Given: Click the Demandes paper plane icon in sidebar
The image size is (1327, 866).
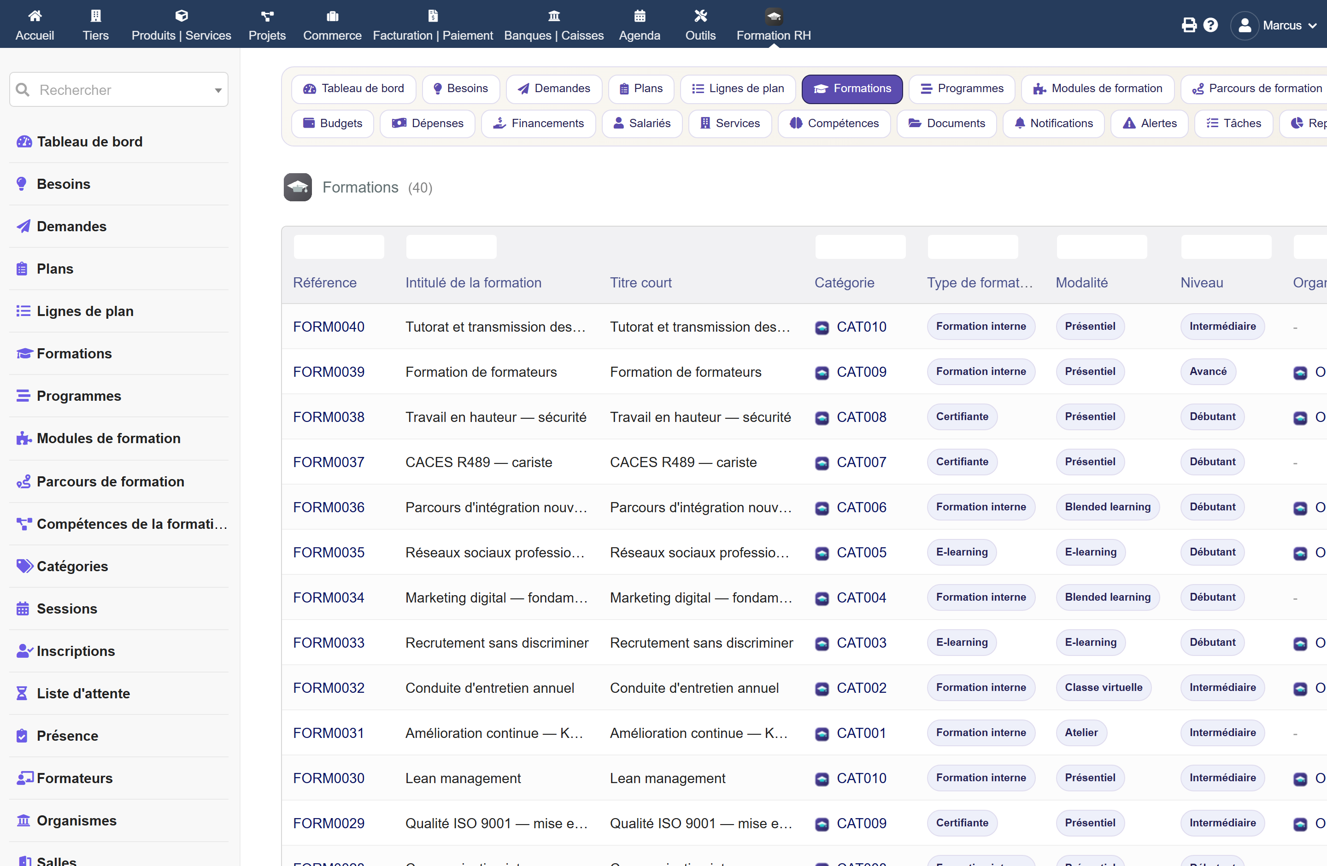Looking at the screenshot, I should click(23, 226).
